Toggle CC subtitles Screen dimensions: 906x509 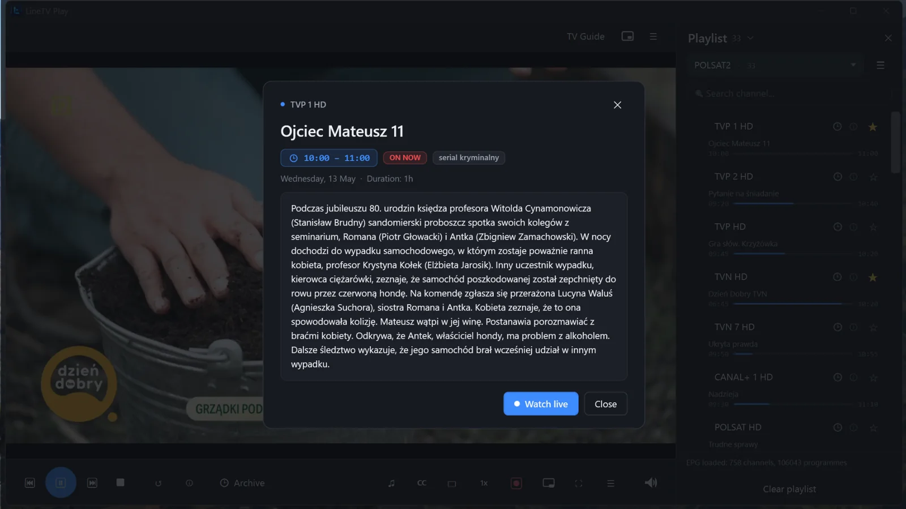(422, 483)
